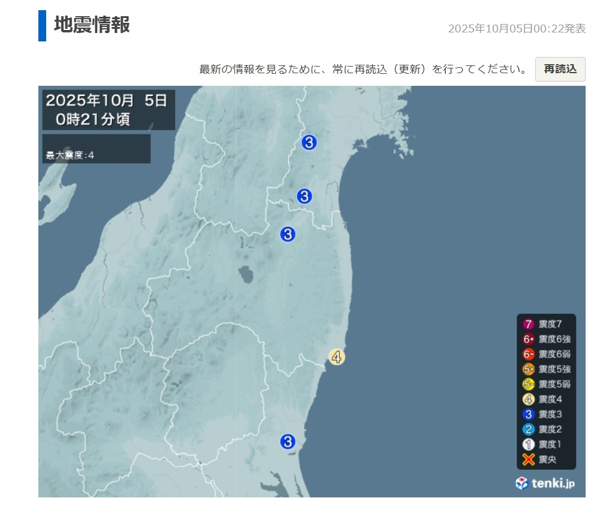Click the 震度7 icon in the legend
600x507 pixels.
point(528,324)
